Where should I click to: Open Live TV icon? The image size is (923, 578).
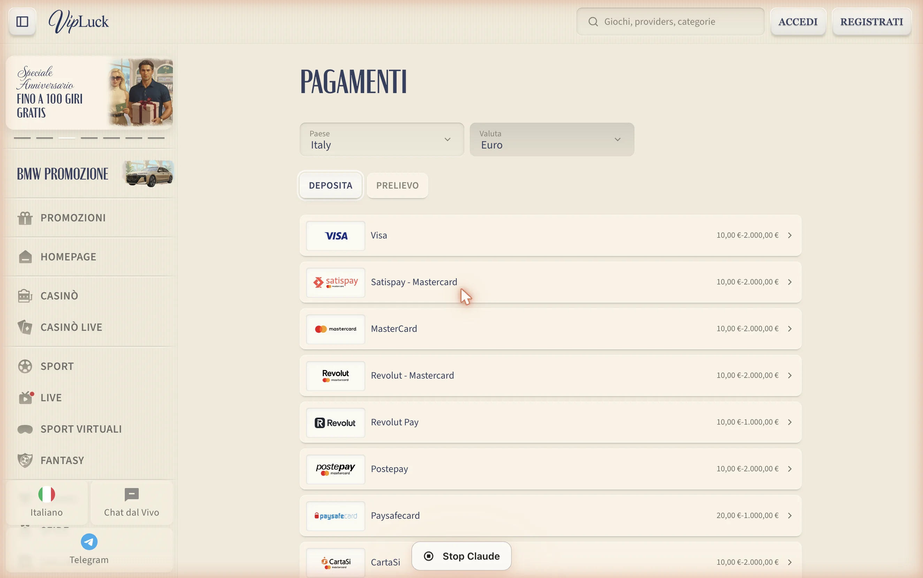(x=25, y=397)
